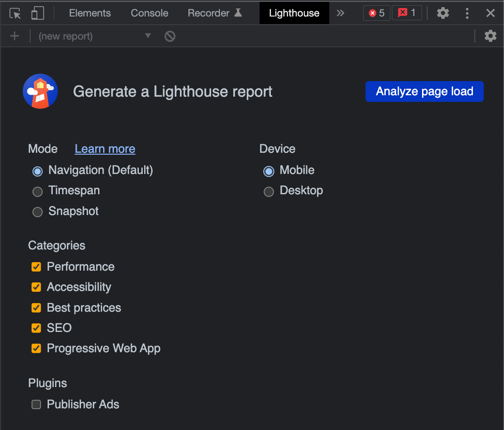Click the clear all reports icon

click(170, 35)
